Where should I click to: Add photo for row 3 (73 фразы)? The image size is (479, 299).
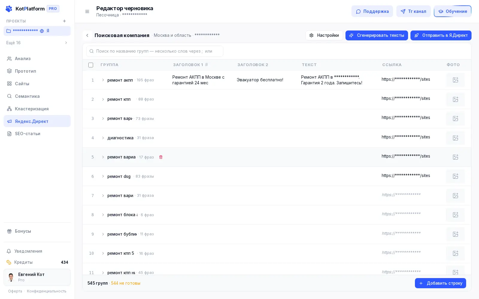(x=455, y=118)
